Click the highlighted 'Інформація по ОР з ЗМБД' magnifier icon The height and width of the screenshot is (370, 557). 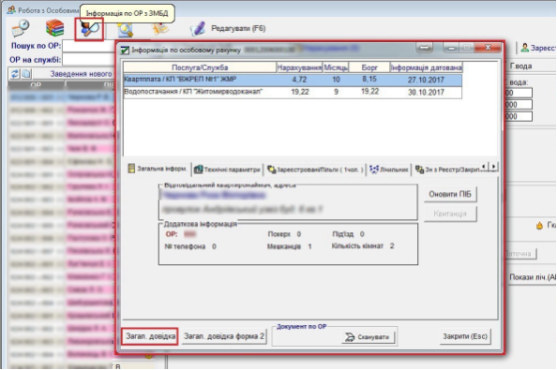89,29
